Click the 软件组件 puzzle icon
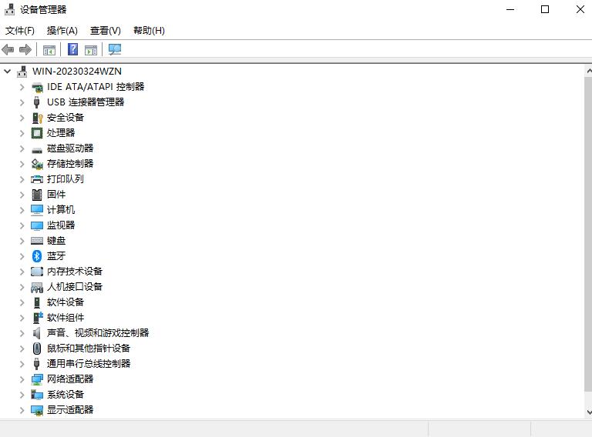The height and width of the screenshot is (437, 592). (38, 318)
